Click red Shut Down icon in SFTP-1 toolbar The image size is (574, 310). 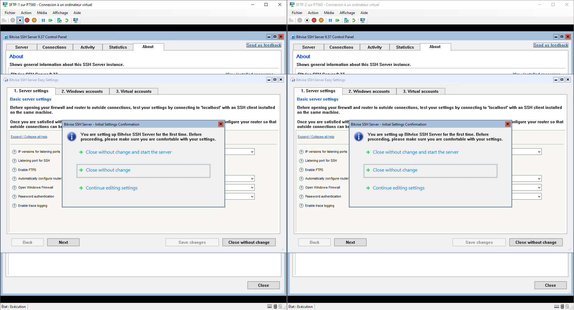[x=27, y=20]
